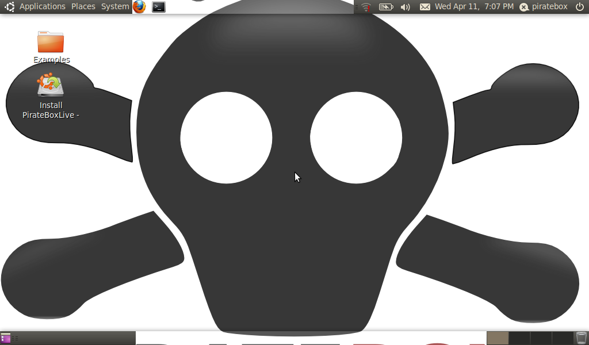Click the Show Desktop button in bottom panel
Screen dimensions: 589x345
[5, 338]
